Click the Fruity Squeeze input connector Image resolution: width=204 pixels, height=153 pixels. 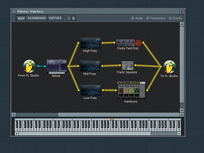point(120,65)
